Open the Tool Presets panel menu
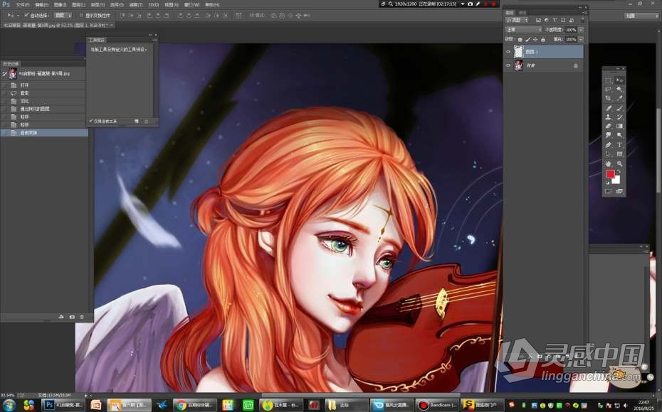 coord(155,40)
